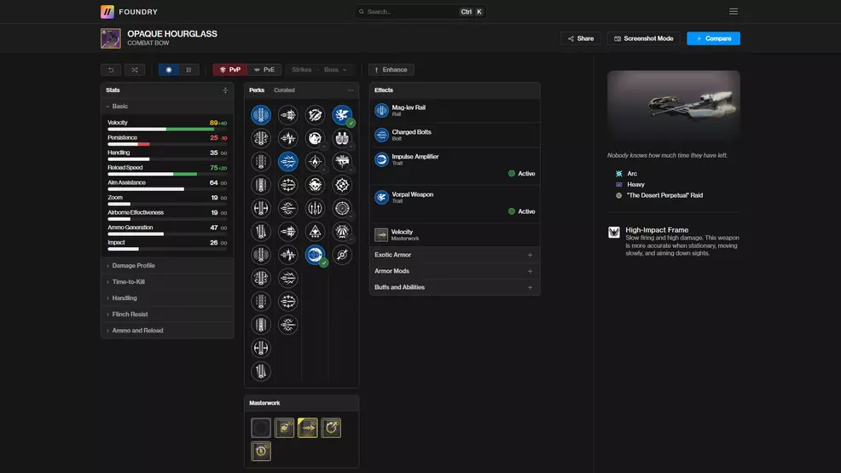This screenshot has height=473, width=841.
Task: Click the Velocity stat bar
Action: coord(167,129)
